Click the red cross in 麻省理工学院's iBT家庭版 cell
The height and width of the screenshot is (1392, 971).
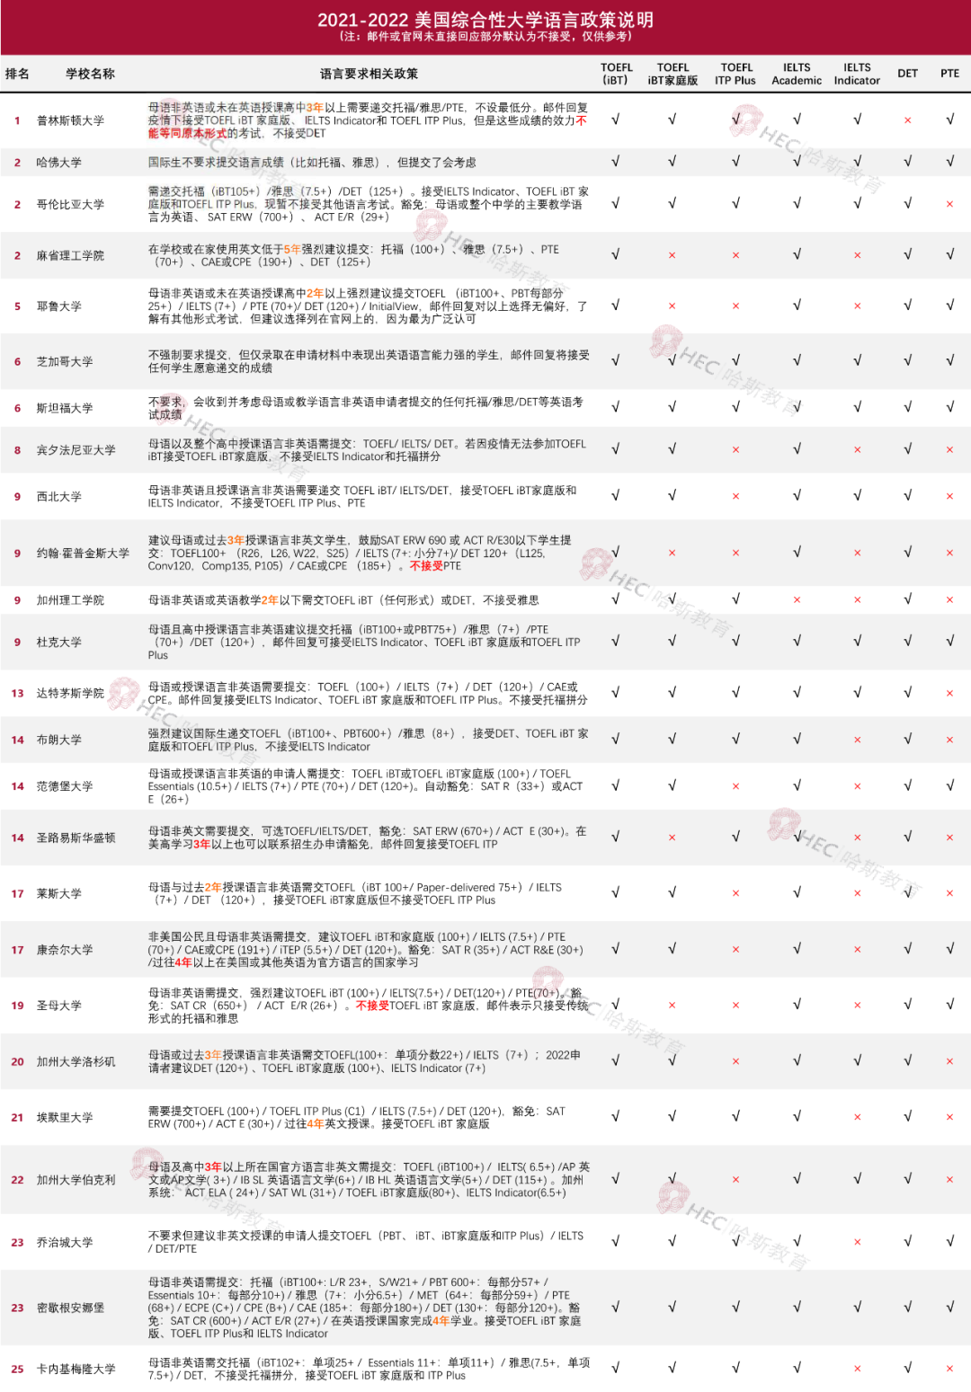pos(672,255)
